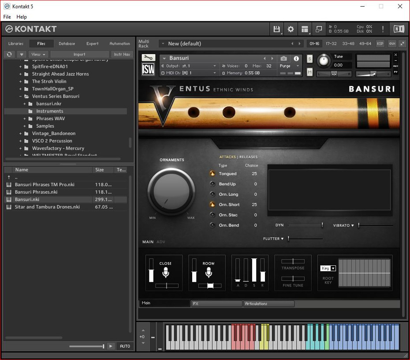The height and width of the screenshot is (360, 410).
Task: Open the View dropdown menu
Action: tap(38, 54)
